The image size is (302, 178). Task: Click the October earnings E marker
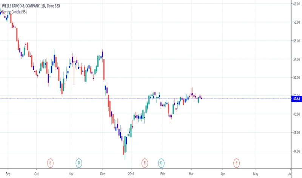(x=50, y=163)
